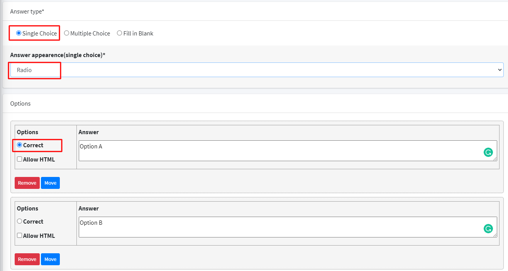508x271 pixels.
Task: Click the resize handle of Option A textarea
Action: 495,159
